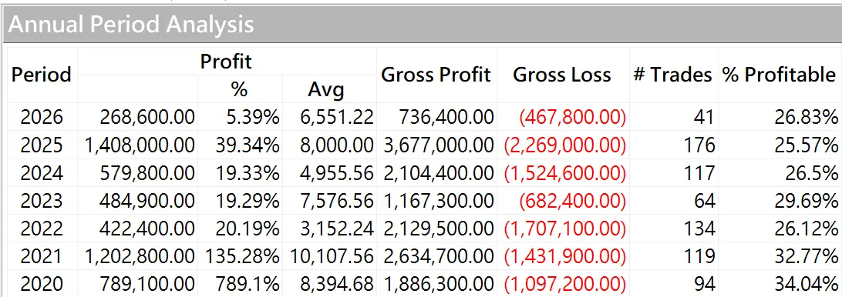This screenshot has height=297, width=842.
Task: Click the 39.34% profit percentage
Action: point(248,145)
